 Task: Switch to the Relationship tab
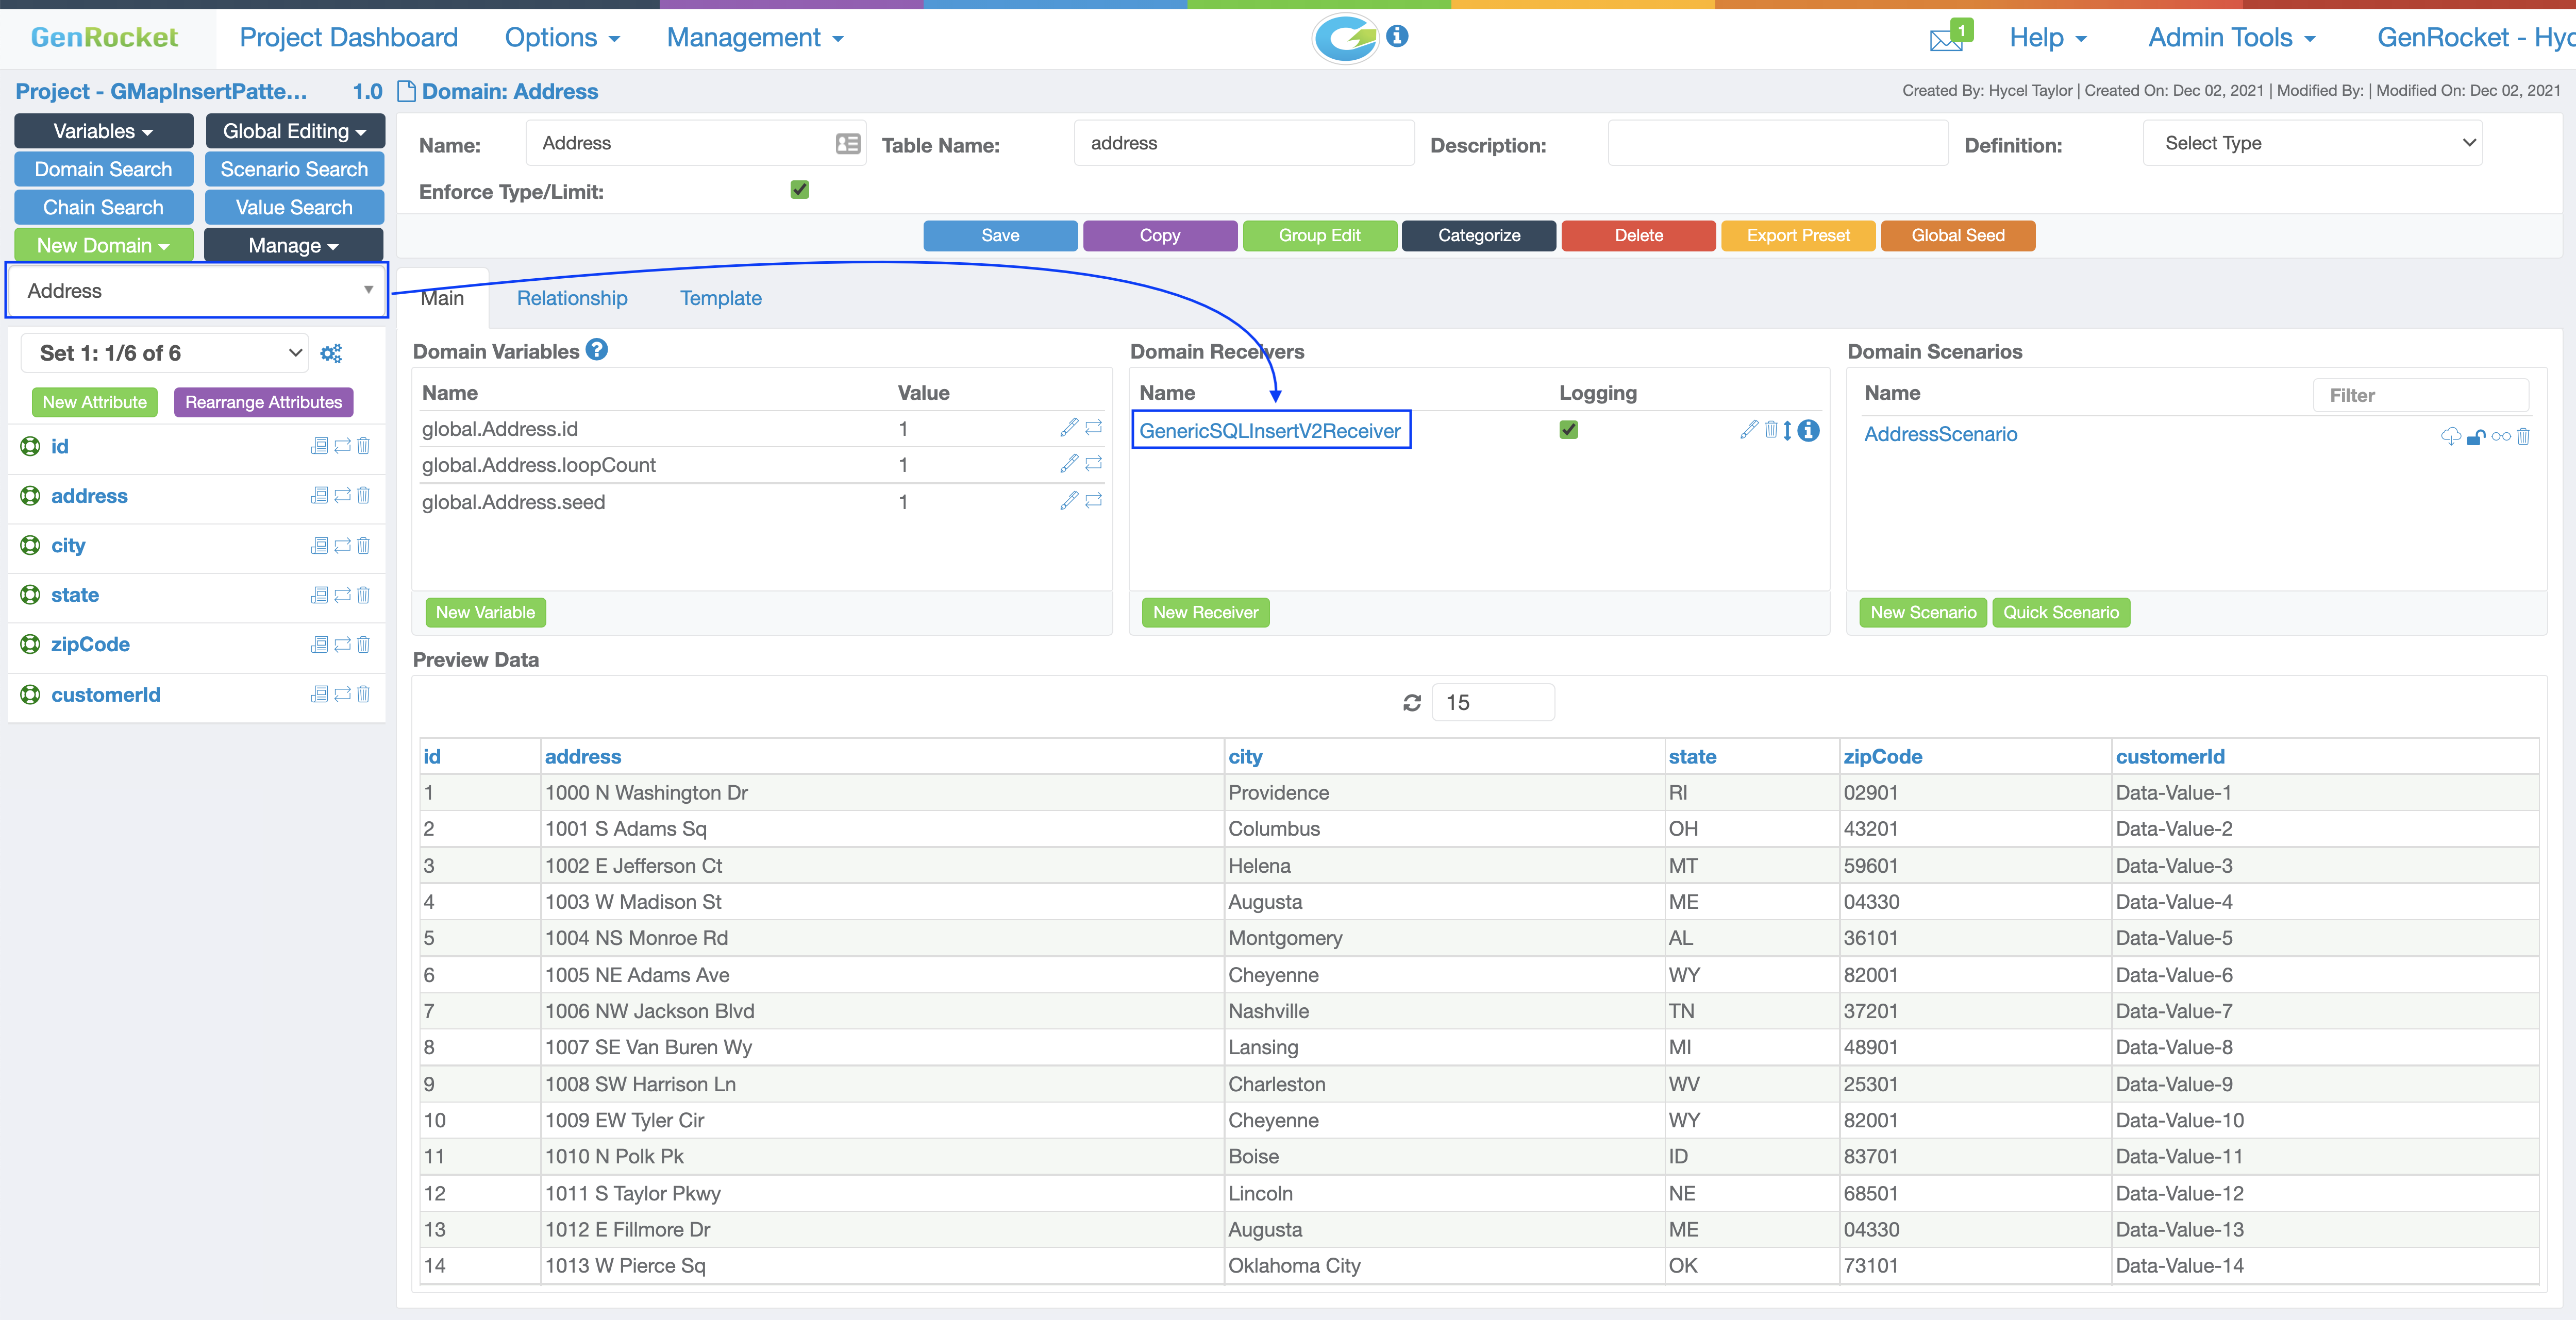point(572,298)
